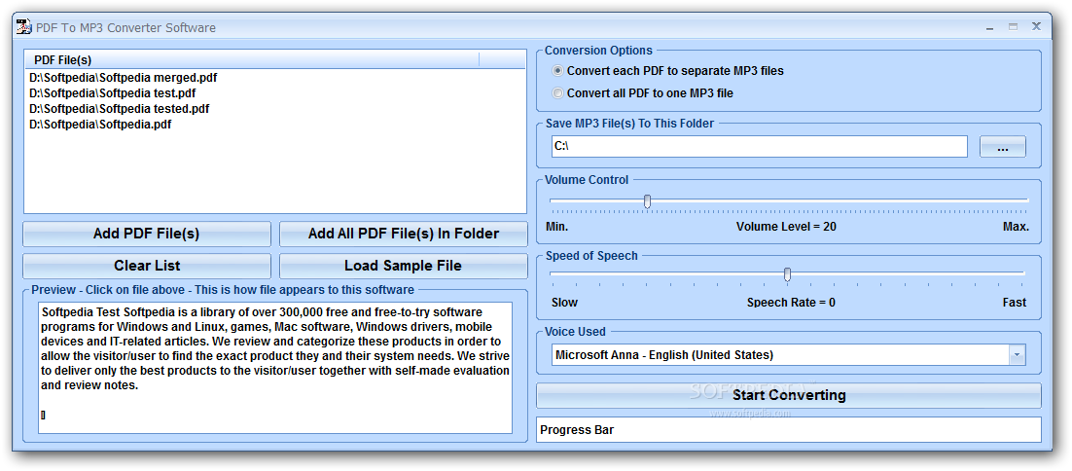Click inside the Preview text box

tap(275, 368)
